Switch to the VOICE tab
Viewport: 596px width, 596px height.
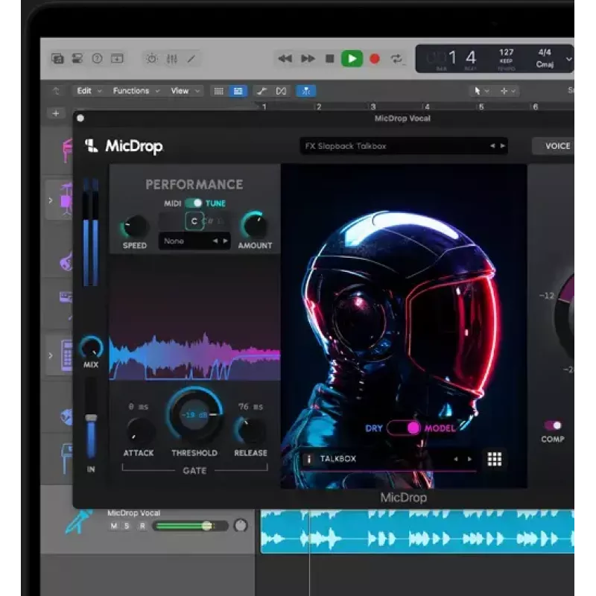click(555, 146)
